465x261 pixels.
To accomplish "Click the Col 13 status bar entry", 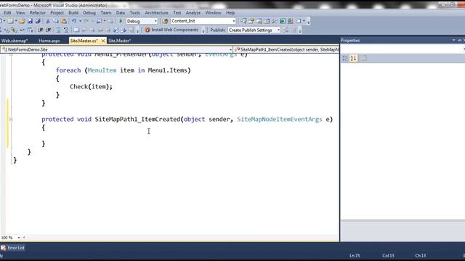I will (388, 255).
